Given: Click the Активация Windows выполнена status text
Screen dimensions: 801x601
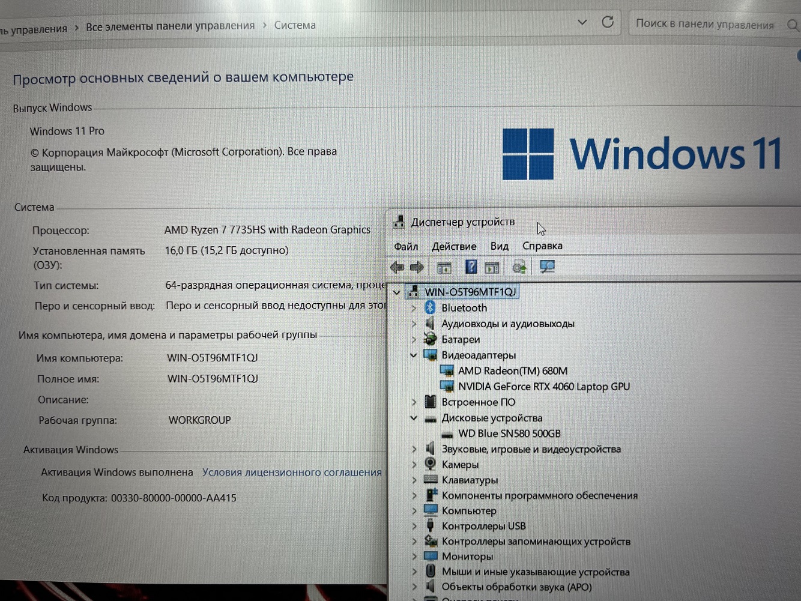Looking at the screenshot, I should tap(117, 473).
